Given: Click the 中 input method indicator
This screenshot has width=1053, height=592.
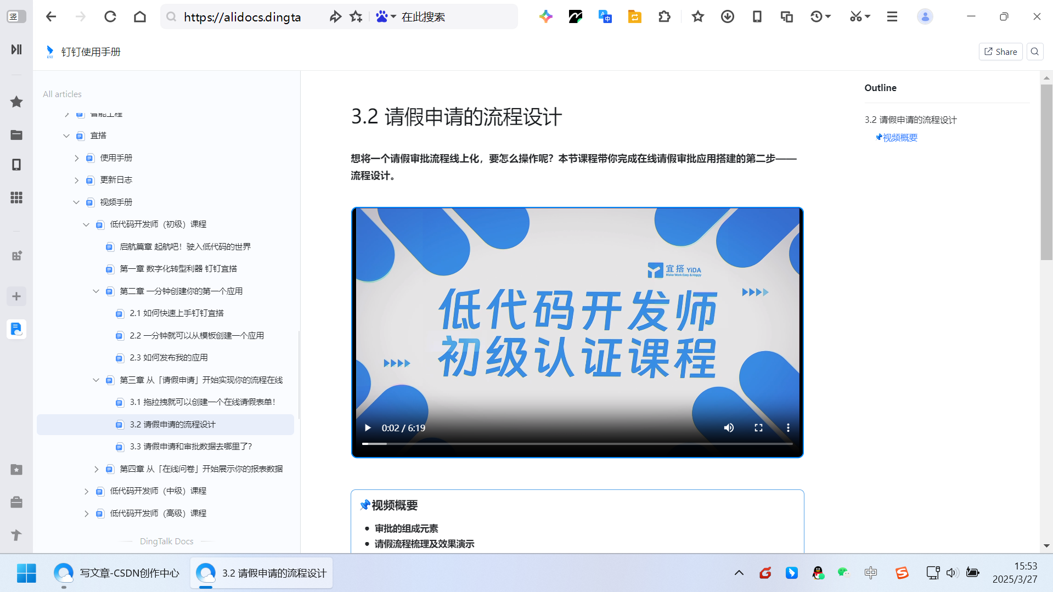Looking at the screenshot, I should [x=871, y=573].
